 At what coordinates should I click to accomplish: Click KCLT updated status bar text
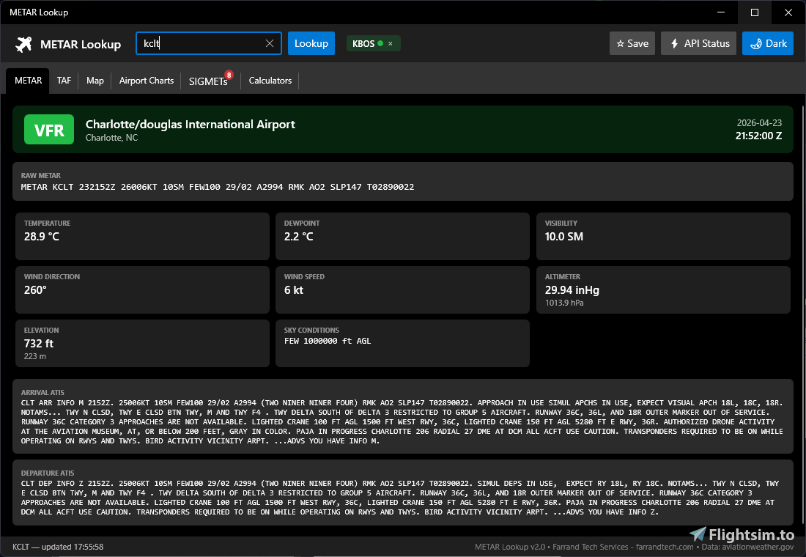[x=58, y=547]
